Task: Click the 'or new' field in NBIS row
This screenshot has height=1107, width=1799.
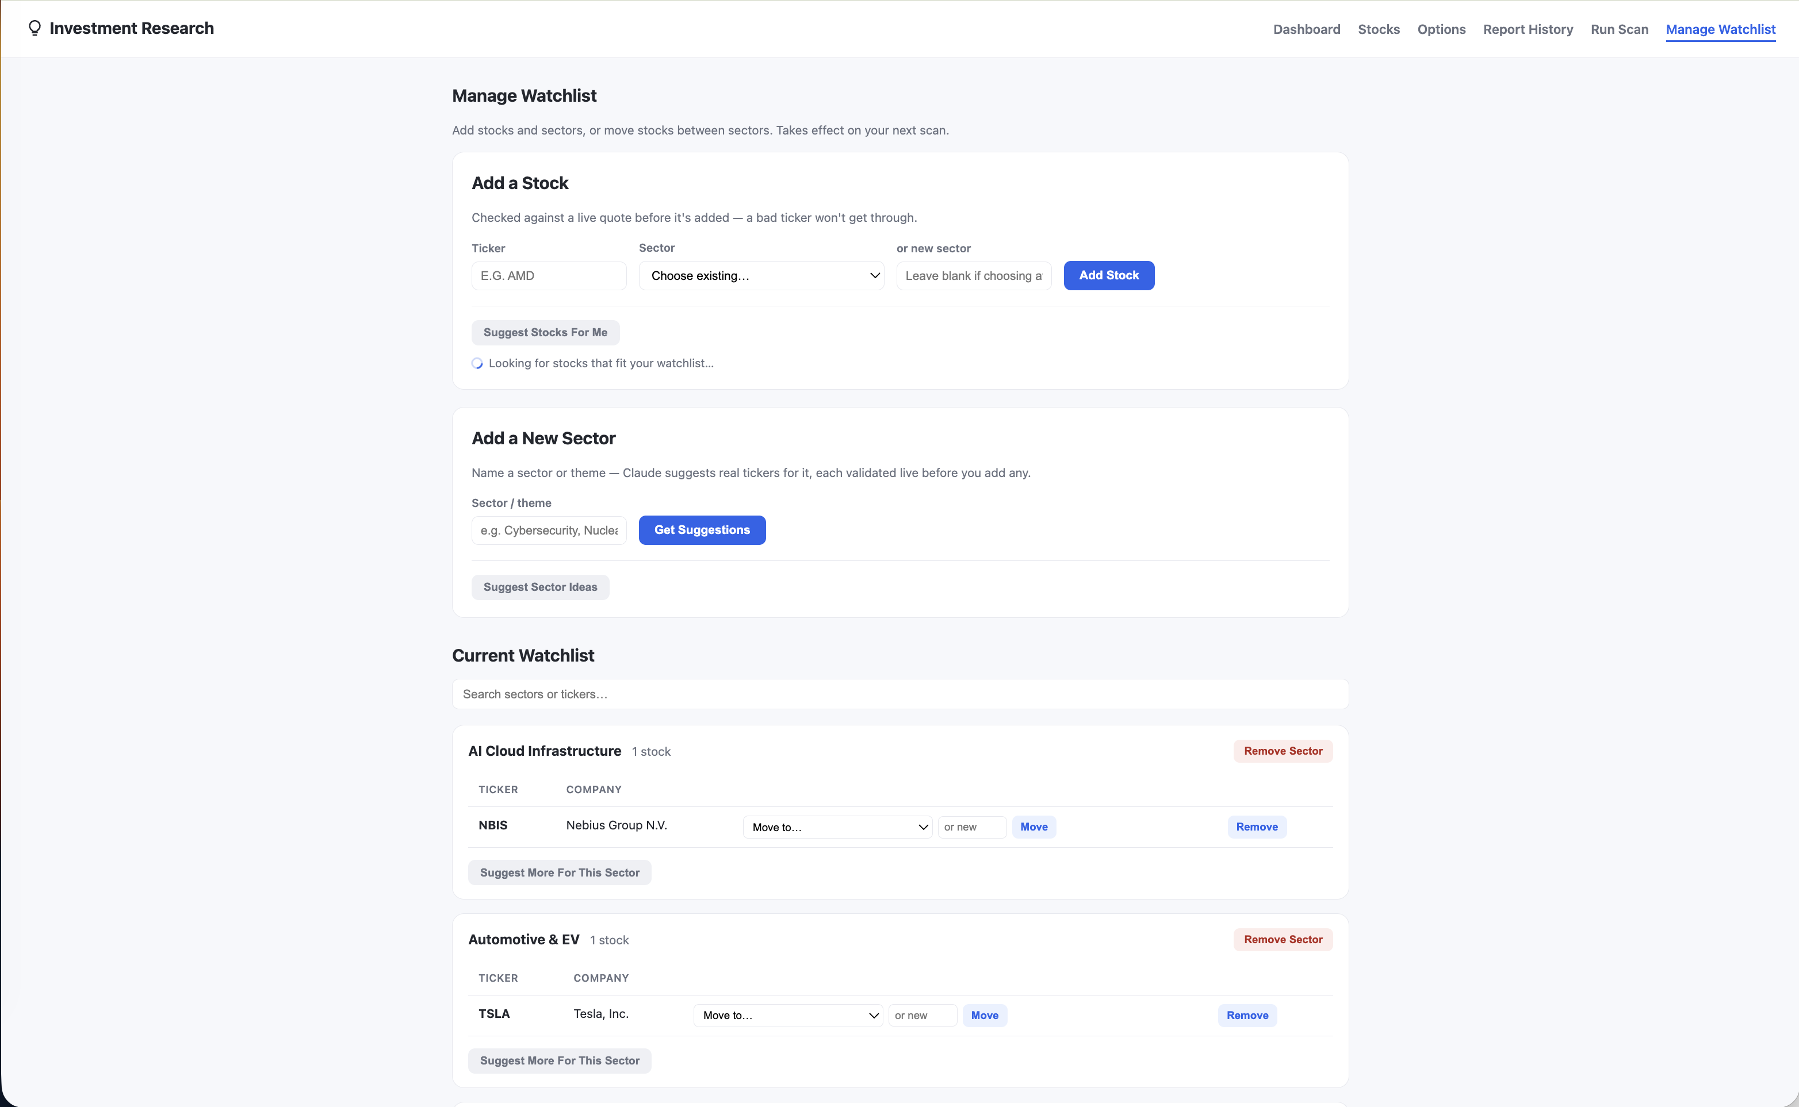Action: (x=971, y=827)
